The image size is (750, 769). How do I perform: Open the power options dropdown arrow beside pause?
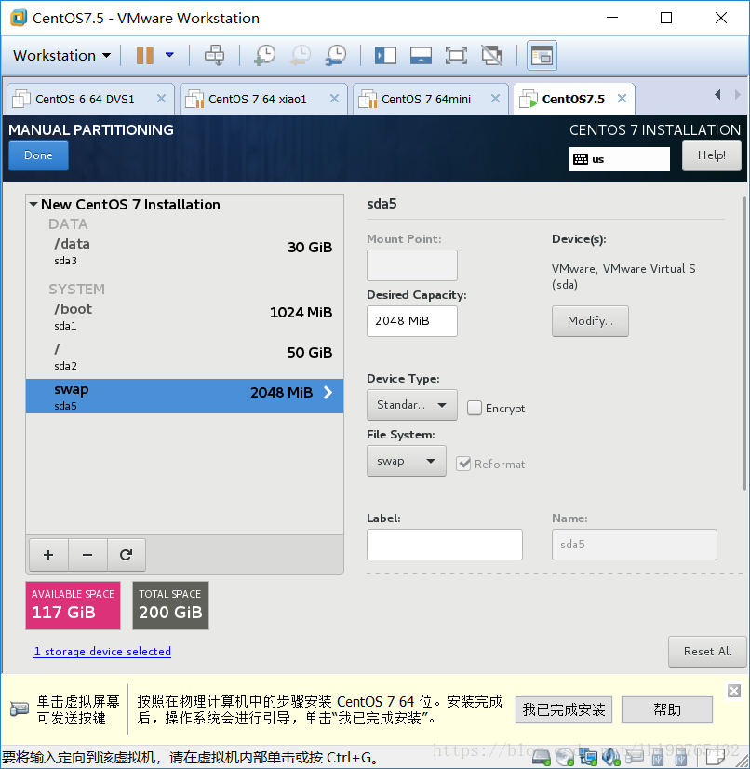point(169,55)
